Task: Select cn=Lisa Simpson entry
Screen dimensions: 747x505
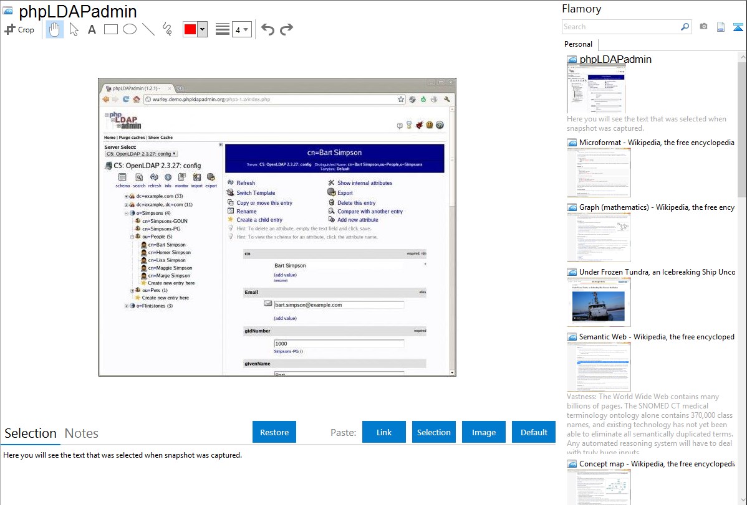Action: pyautogui.click(x=166, y=260)
